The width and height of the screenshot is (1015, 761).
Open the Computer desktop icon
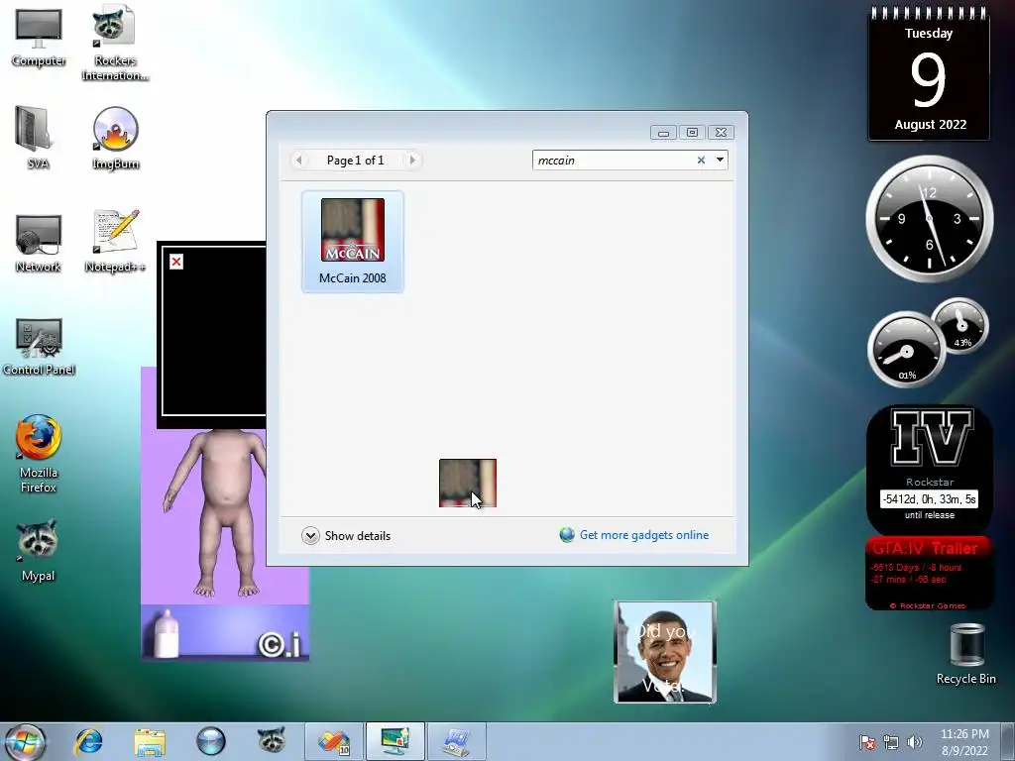pyautogui.click(x=39, y=38)
